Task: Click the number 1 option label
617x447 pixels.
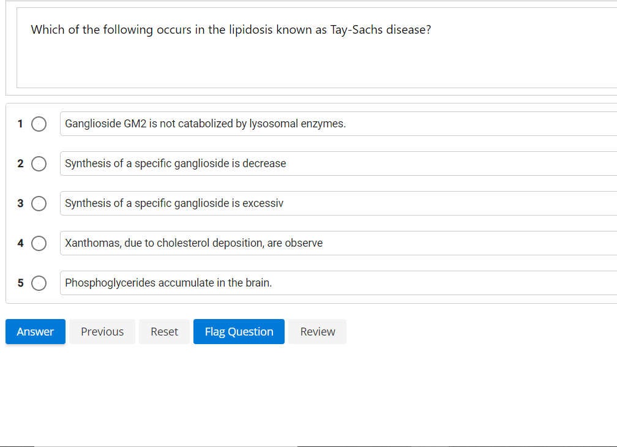Action: tap(20, 124)
